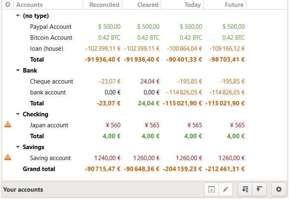Sort by the Cleared column header
289x199 pixels.
point(142,4)
